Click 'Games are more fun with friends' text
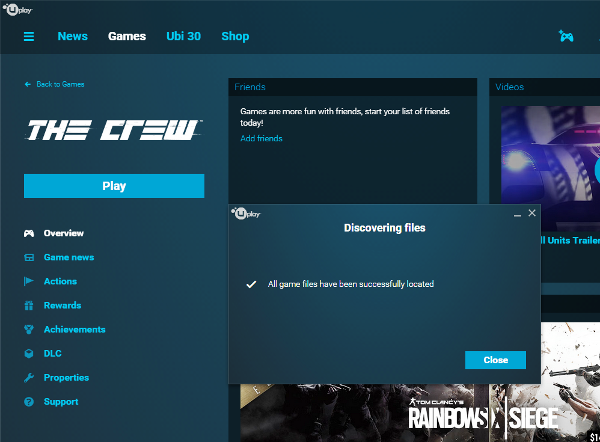The height and width of the screenshot is (442, 600). tap(344, 117)
